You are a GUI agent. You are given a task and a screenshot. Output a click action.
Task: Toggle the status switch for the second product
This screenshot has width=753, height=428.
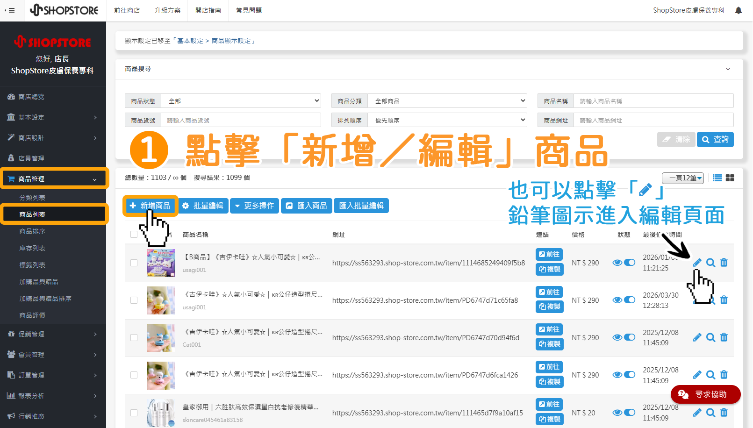click(x=630, y=300)
